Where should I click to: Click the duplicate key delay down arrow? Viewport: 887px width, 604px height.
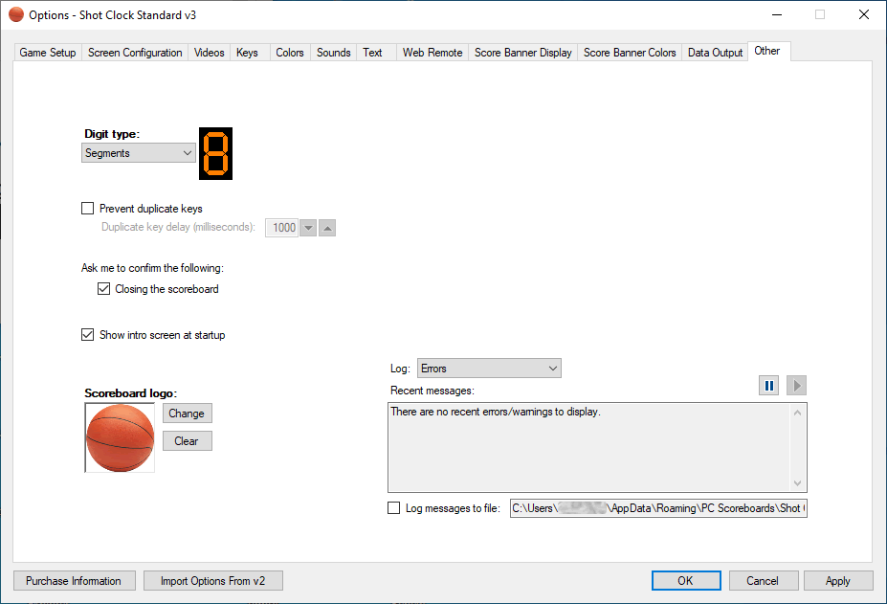coord(308,228)
